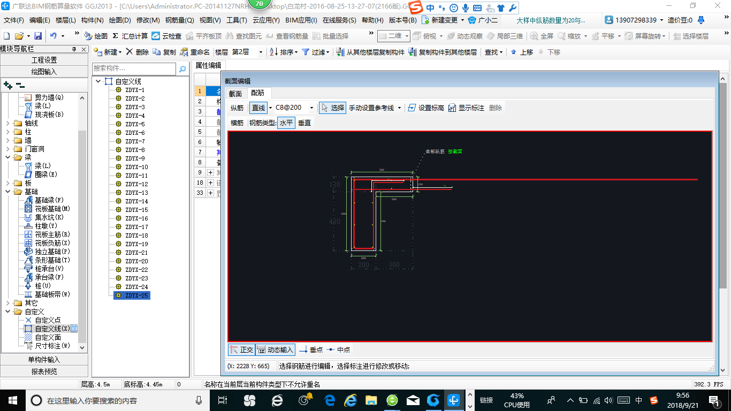
Task: Click Windows taskbar search box
Action: click(x=117, y=400)
